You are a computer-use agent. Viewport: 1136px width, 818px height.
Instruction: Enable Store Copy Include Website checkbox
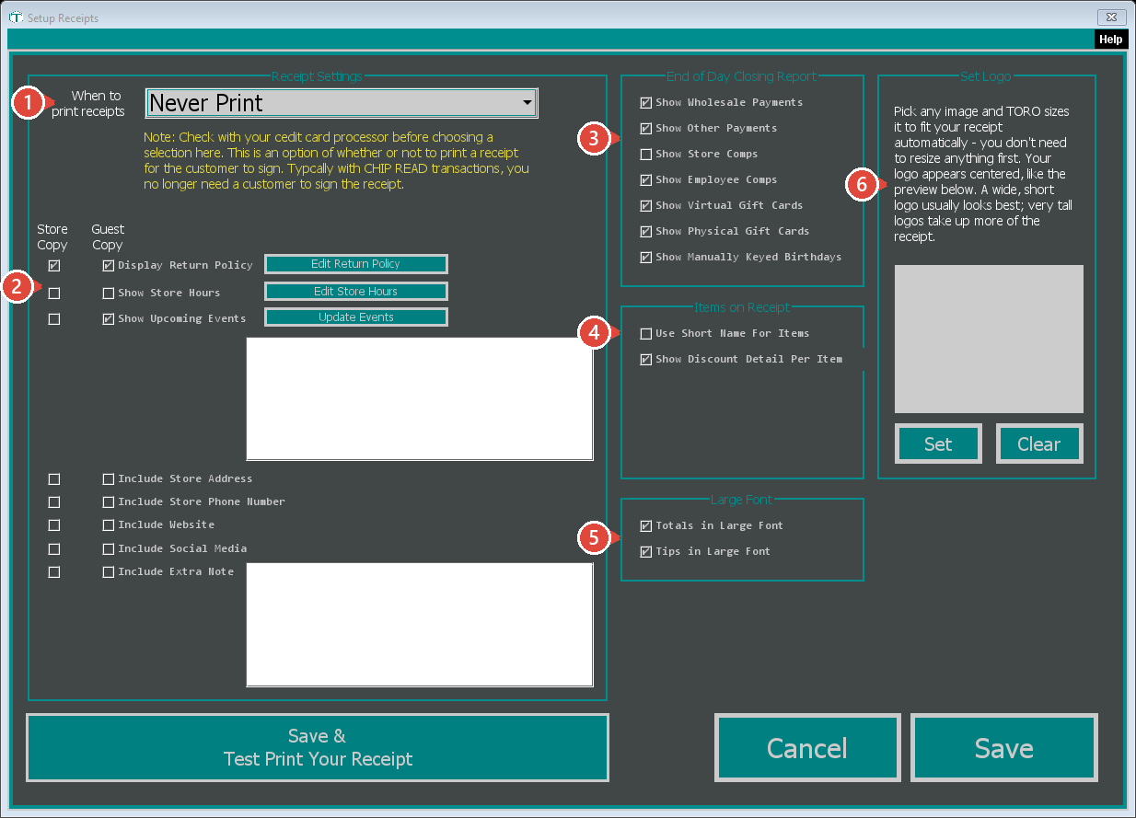(54, 525)
